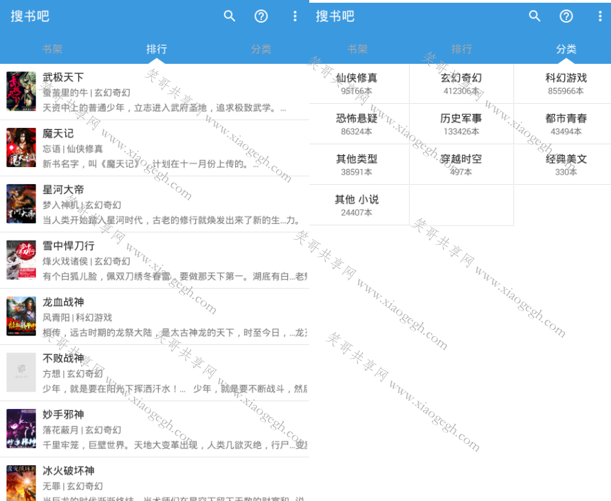The image size is (611, 501).
Task: Select 星河大帝 description starting 当人类开始
Action: pyautogui.click(x=170, y=220)
